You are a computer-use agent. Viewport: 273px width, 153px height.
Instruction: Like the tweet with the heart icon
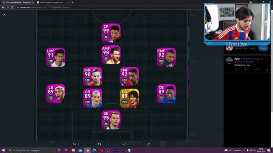(x=124, y=144)
